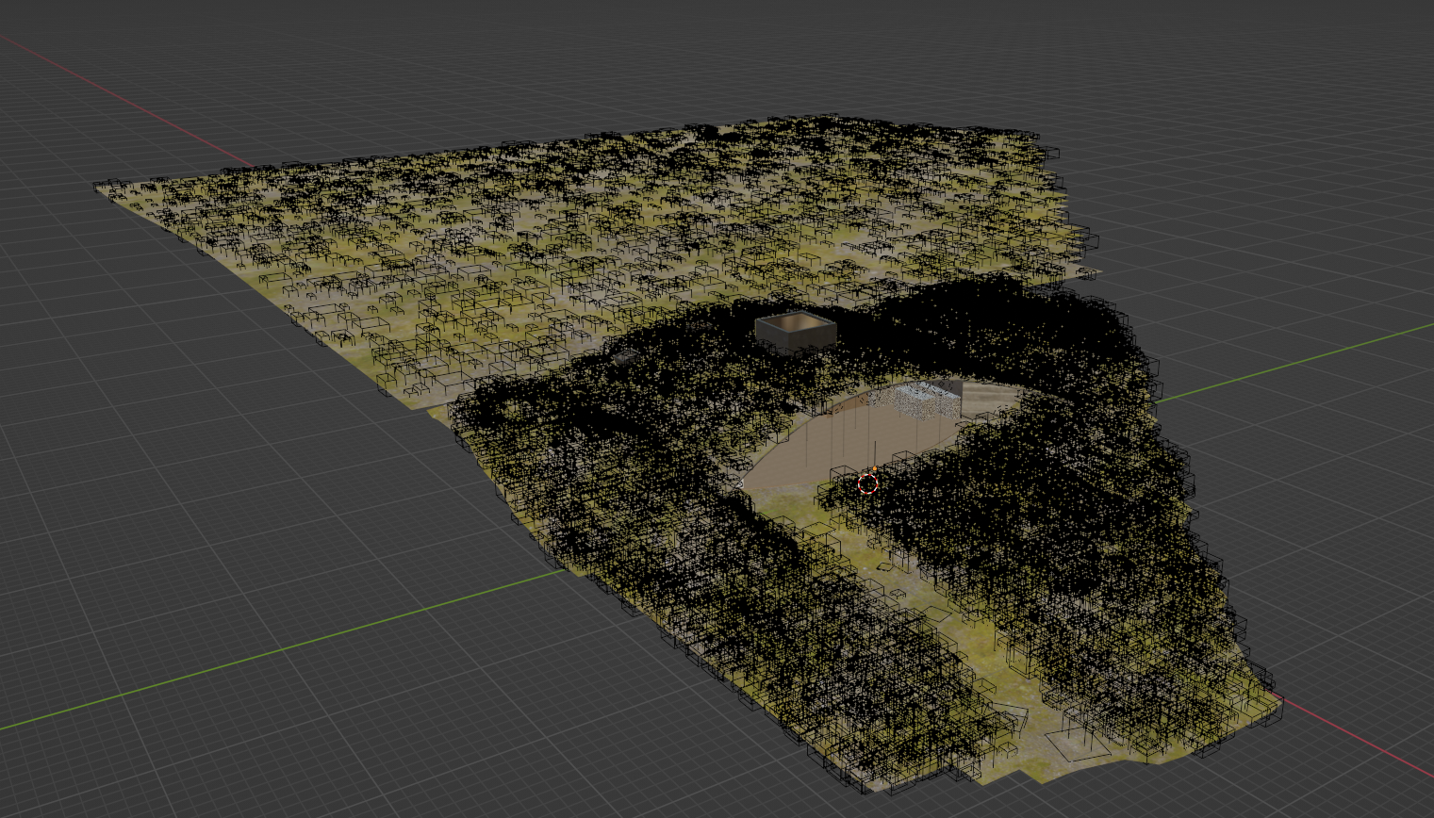Image resolution: width=1434 pixels, height=818 pixels.
Task: Click the red-white 3D cursor
Action: coord(868,484)
